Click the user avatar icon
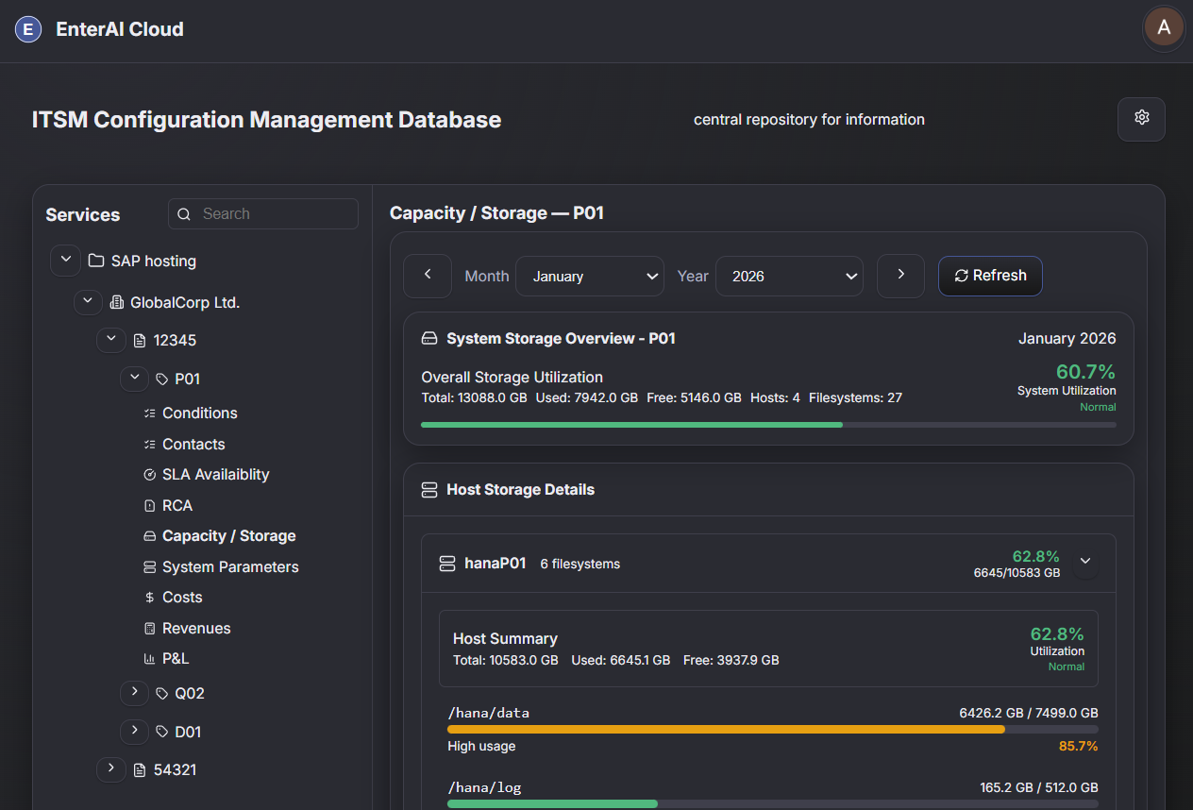Image resolution: width=1193 pixels, height=810 pixels. [x=1163, y=28]
